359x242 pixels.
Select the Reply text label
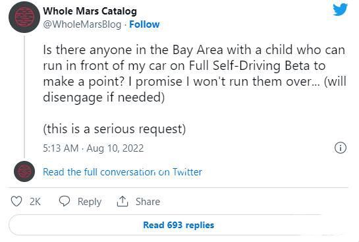click(90, 202)
